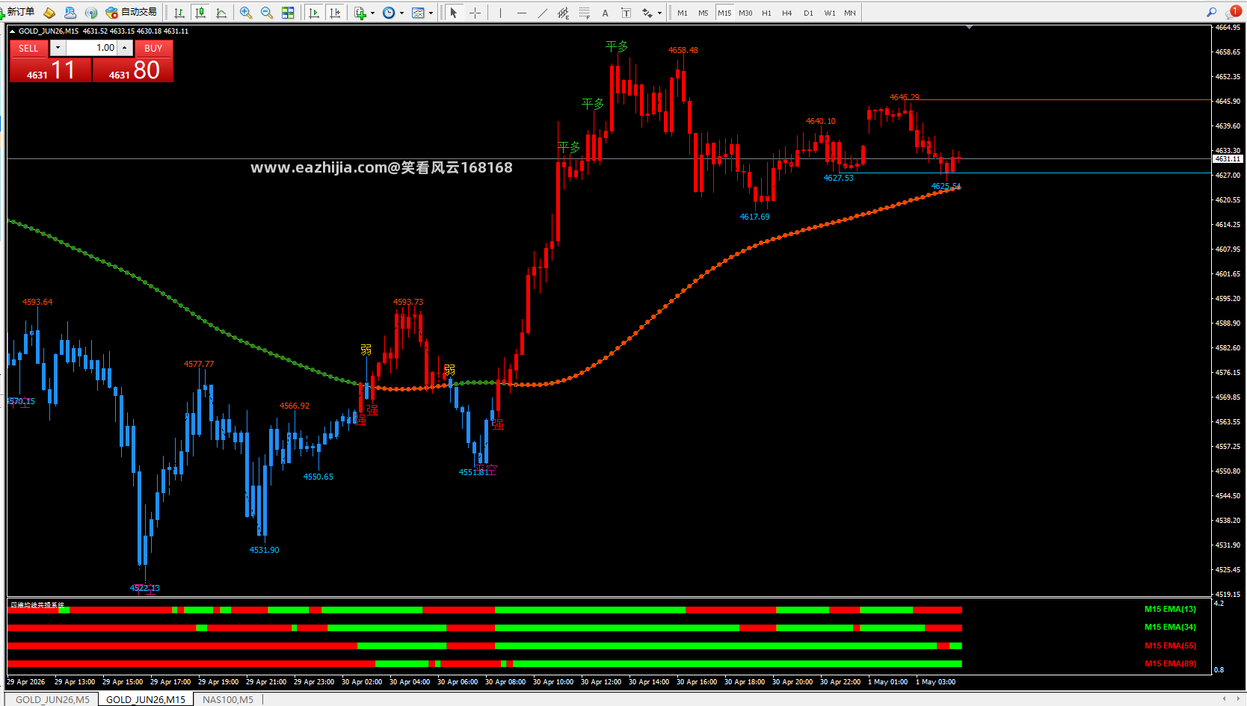Expand the periodicity dropdown arrow
This screenshot has width=1247, height=706.
(401, 13)
